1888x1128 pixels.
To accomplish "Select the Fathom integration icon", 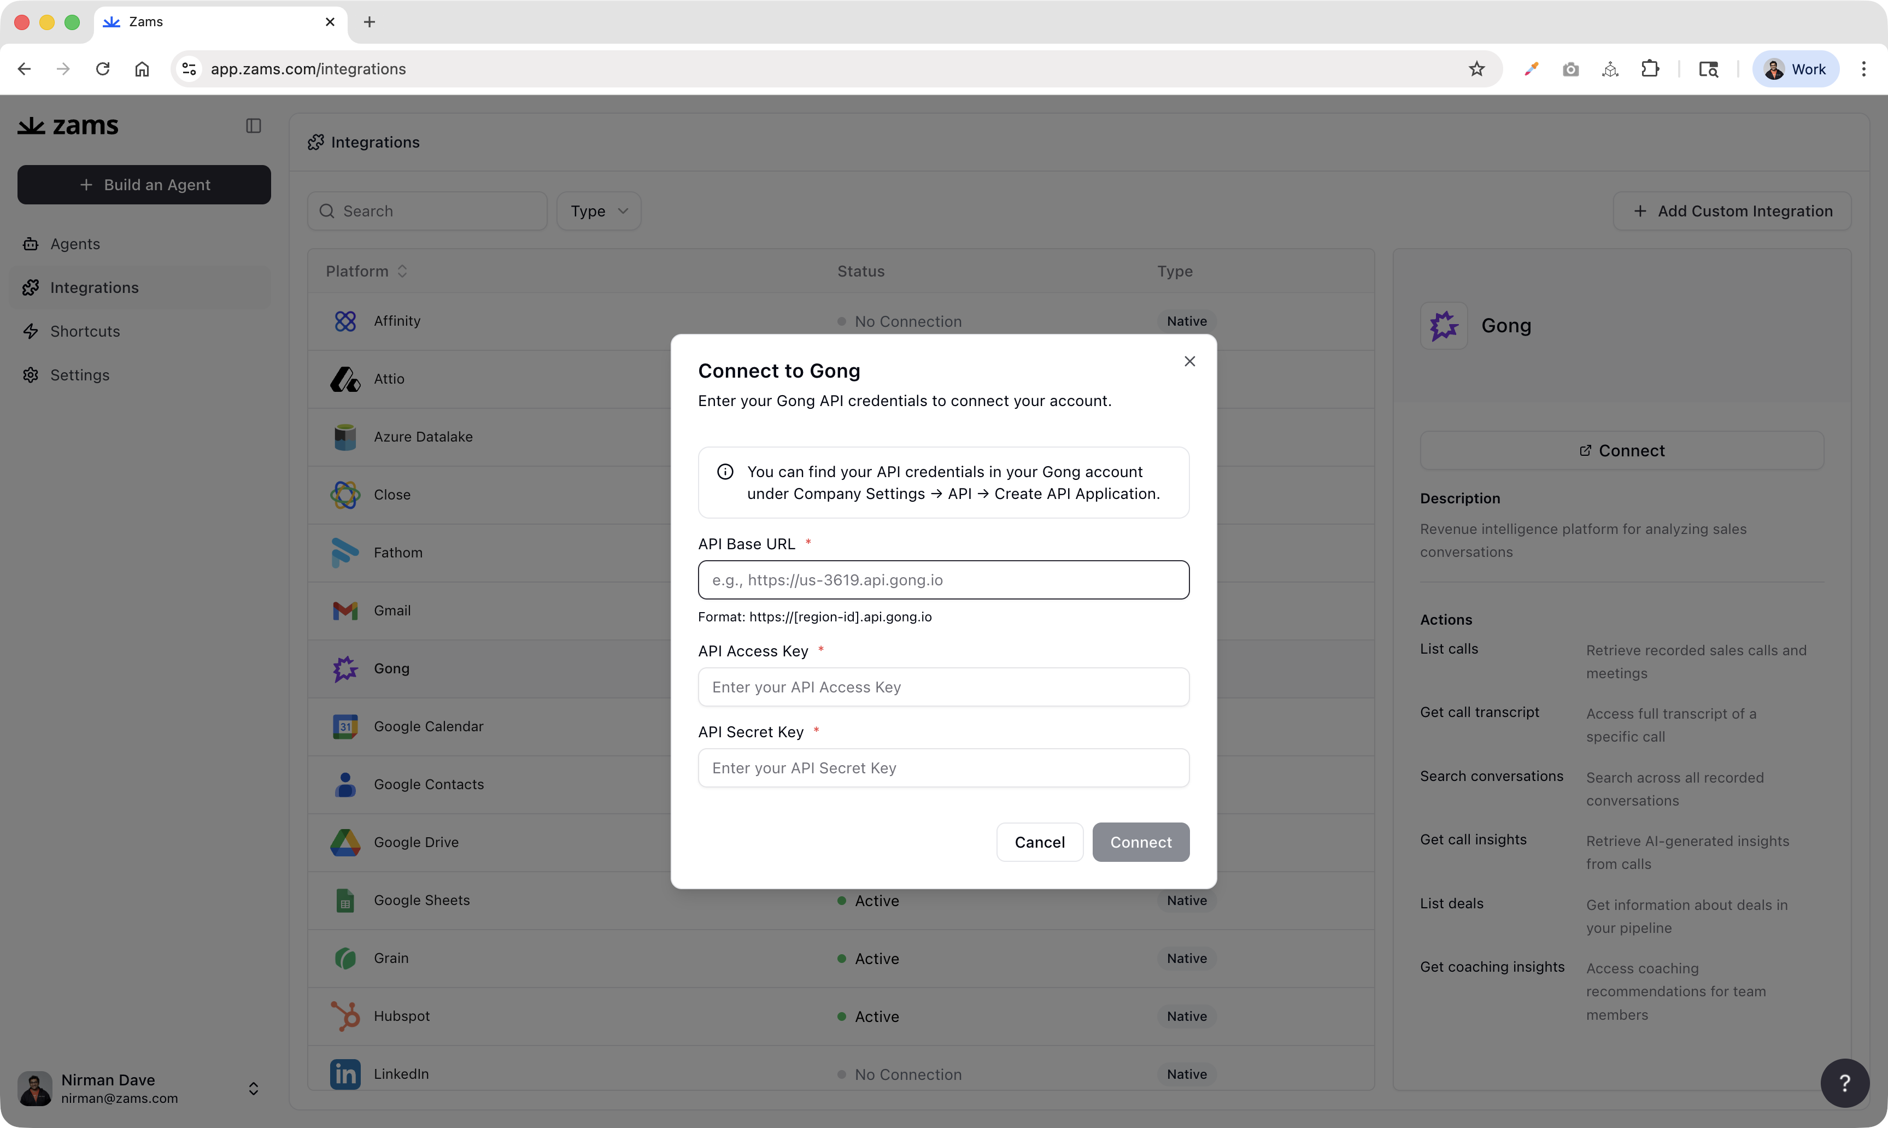I will (x=345, y=553).
